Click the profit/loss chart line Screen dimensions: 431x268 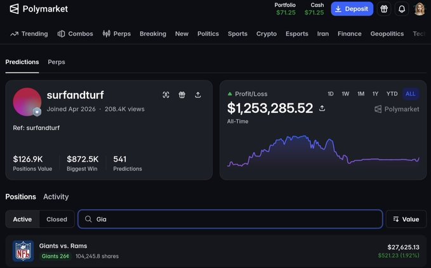[x=323, y=150]
